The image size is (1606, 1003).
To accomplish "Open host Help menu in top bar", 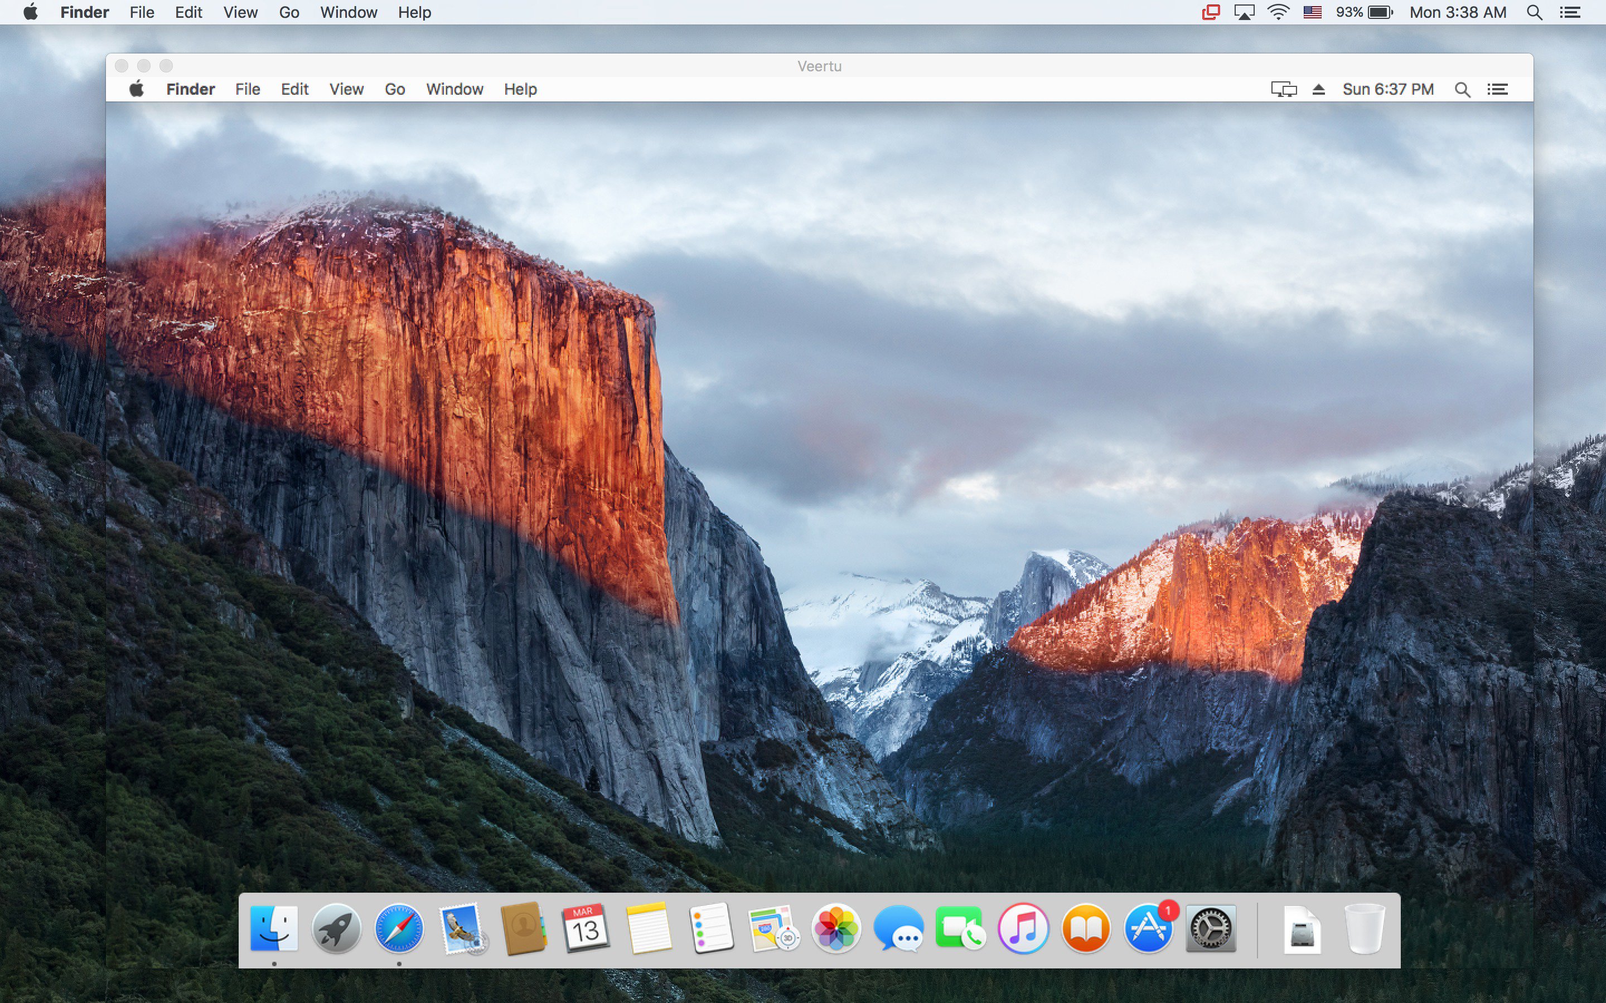I will click(414, 13).
